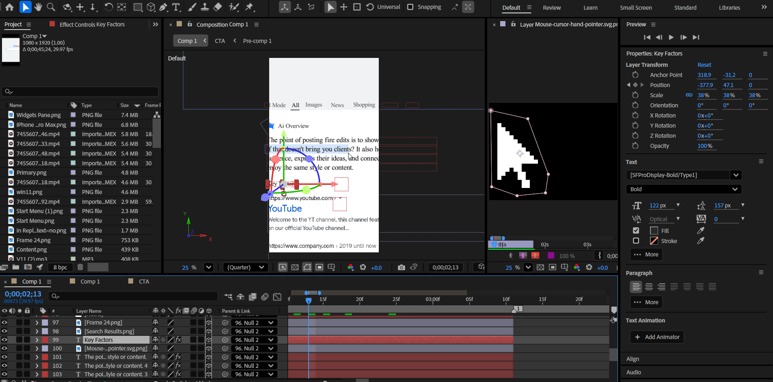Click the Add Animator button
Screen dimensions: 773x382
[x=657, y=337]
